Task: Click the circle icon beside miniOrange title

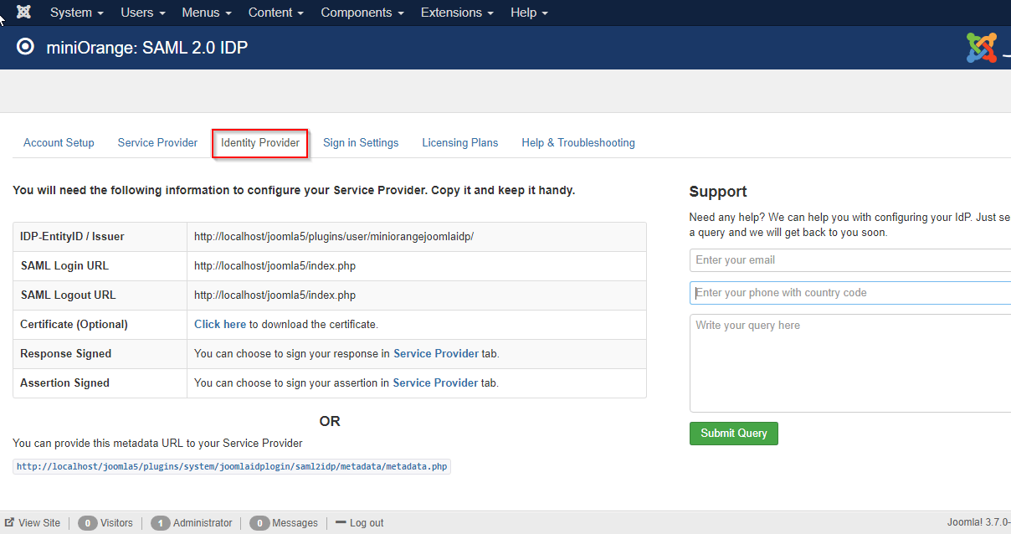Action: pyautogui.click(x=26, y=48)
